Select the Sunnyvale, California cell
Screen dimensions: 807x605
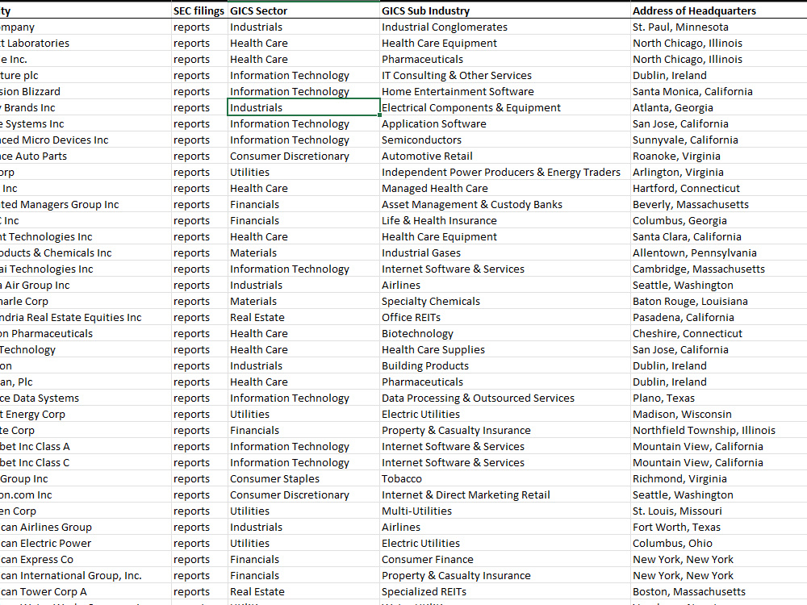tap(718, 140)
